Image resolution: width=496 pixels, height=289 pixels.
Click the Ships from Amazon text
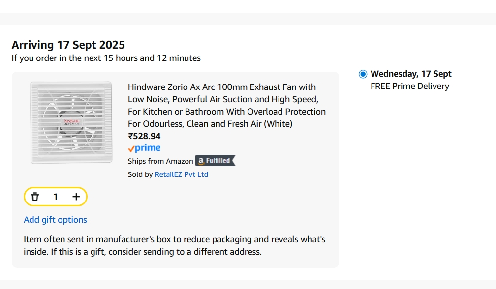click(161, 161)
